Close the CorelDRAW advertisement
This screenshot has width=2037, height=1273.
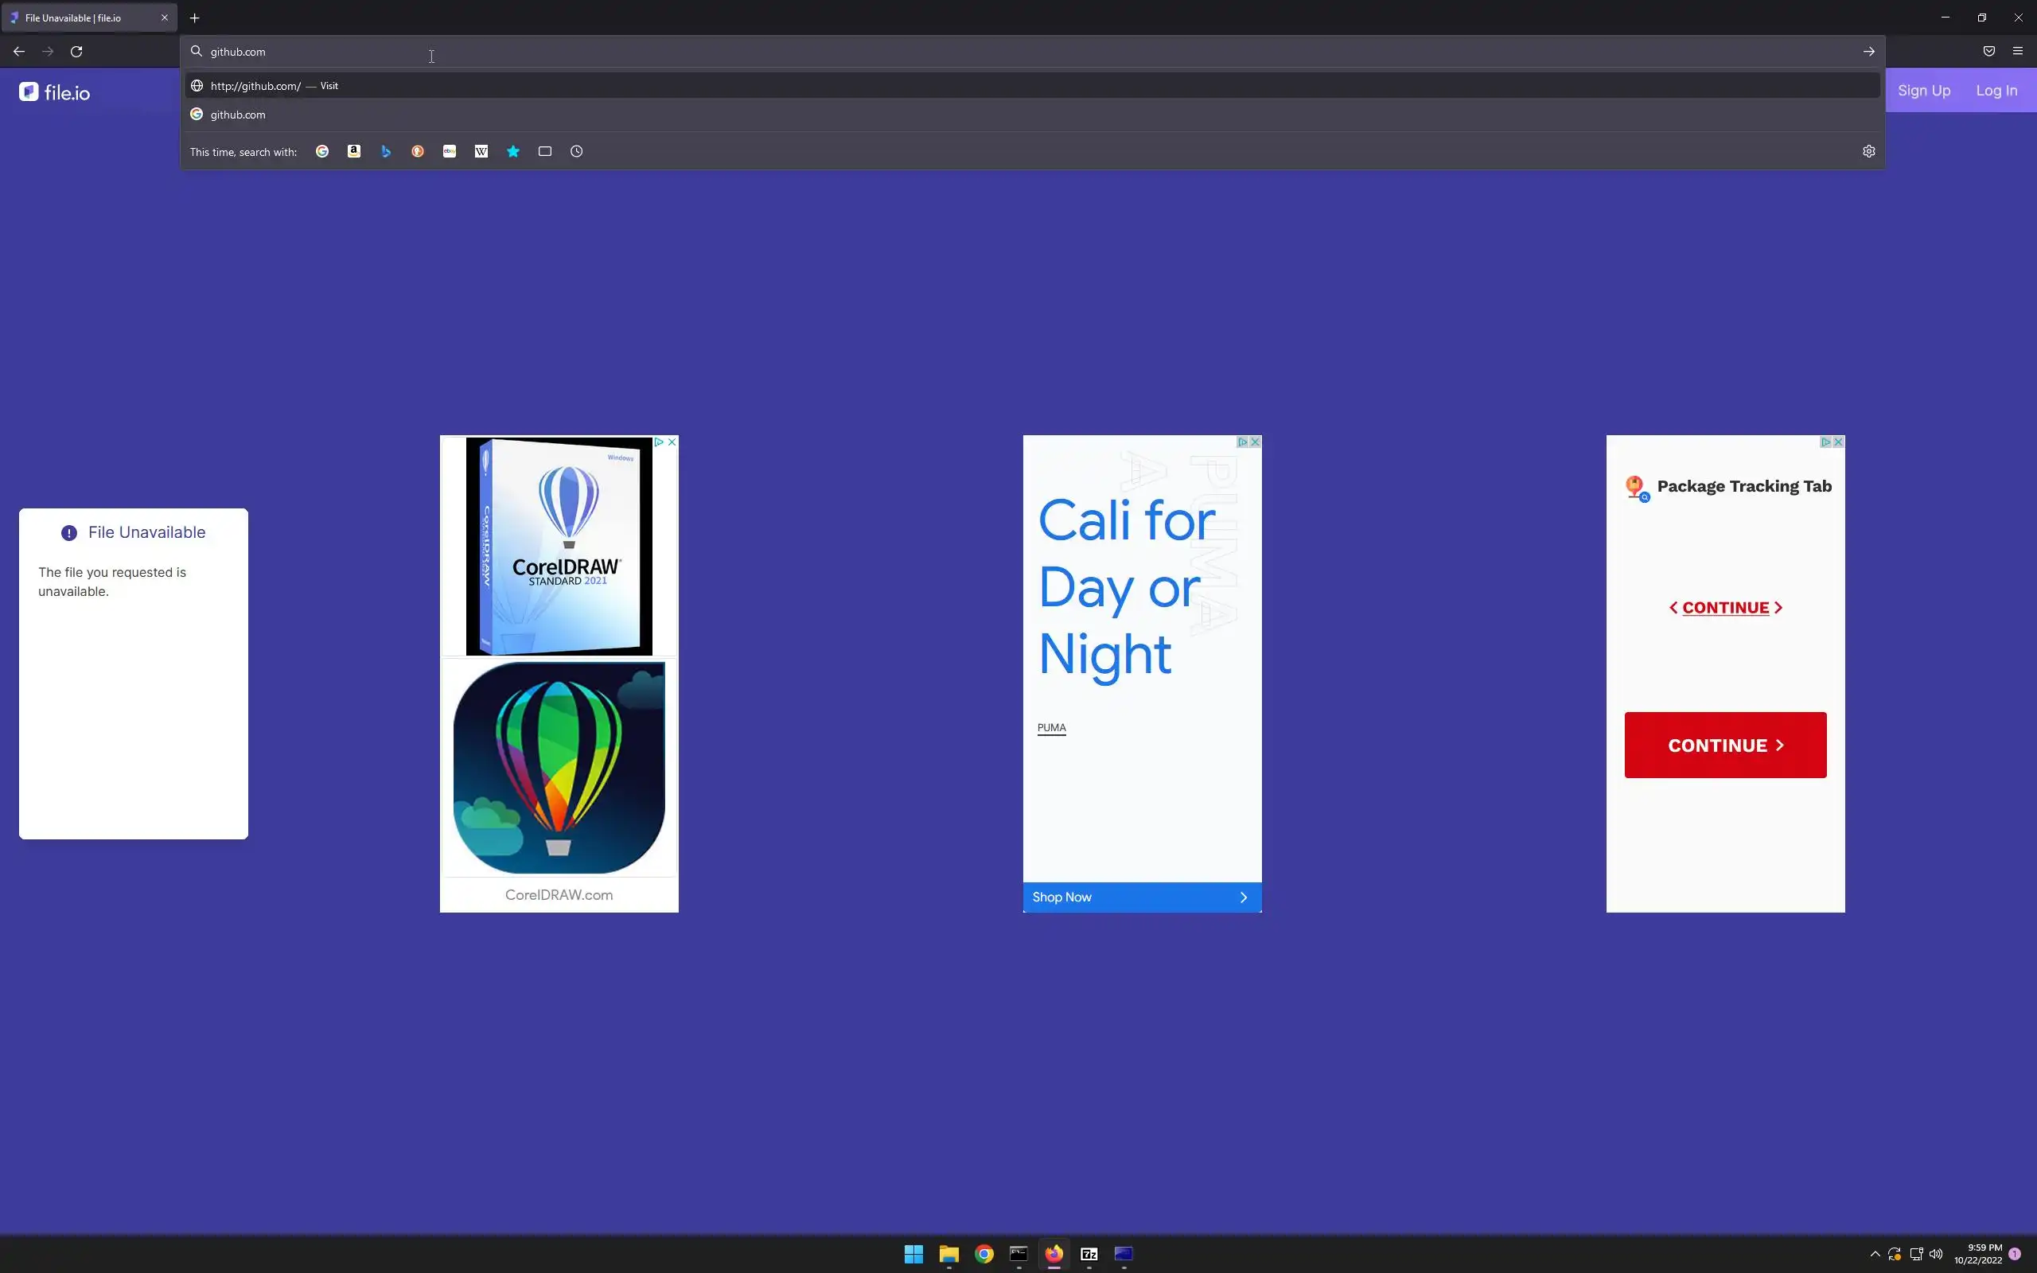pos(672,442)
